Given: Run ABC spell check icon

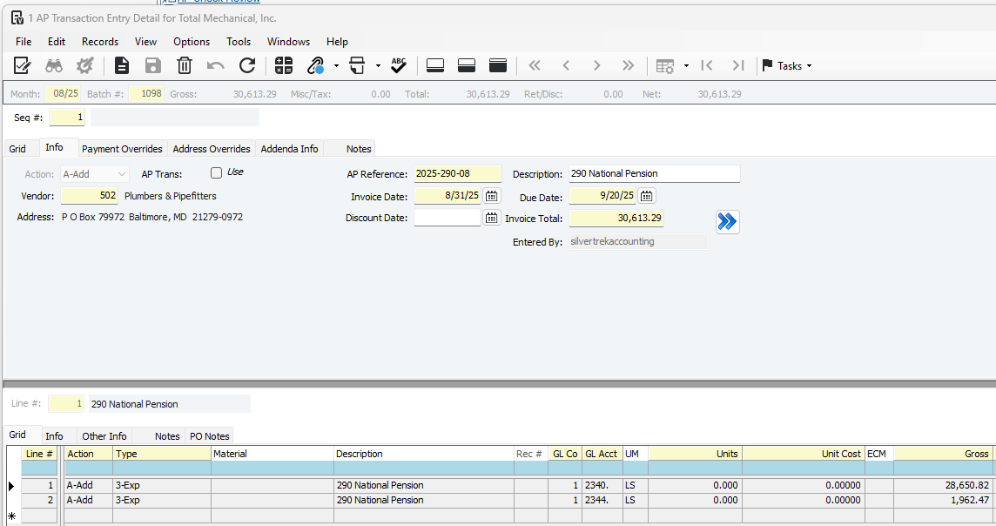Looking at the screenshot, I should (398, 65).
